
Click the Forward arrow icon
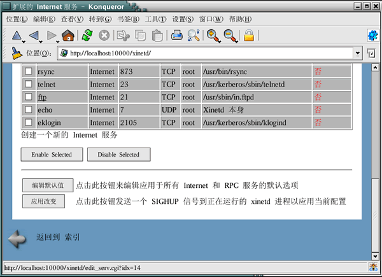pyautogui.click(x=51, y=36)
